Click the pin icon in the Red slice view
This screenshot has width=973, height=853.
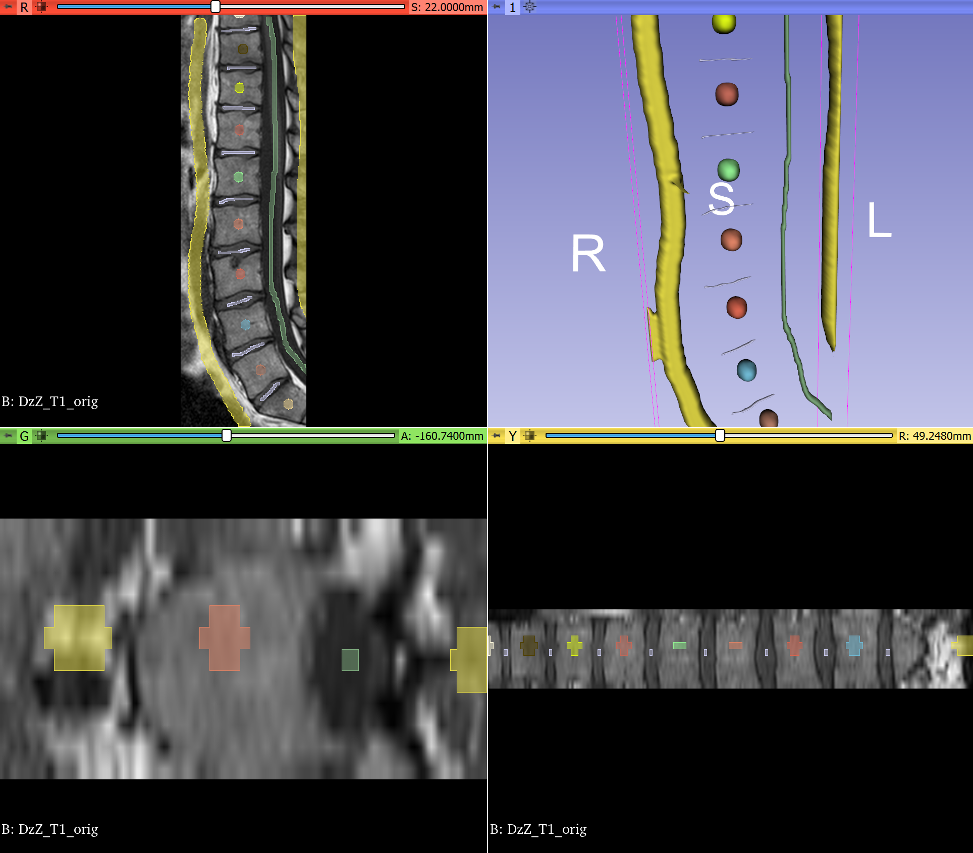pyautogui.click(x=8, y=7)
